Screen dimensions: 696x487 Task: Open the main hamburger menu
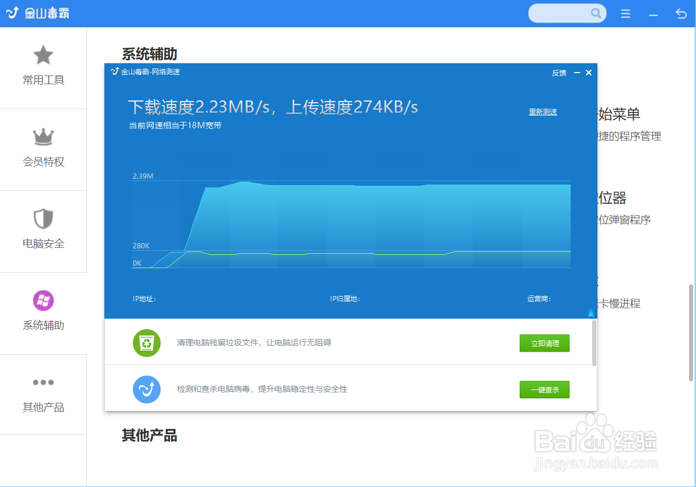coord(625,13)
